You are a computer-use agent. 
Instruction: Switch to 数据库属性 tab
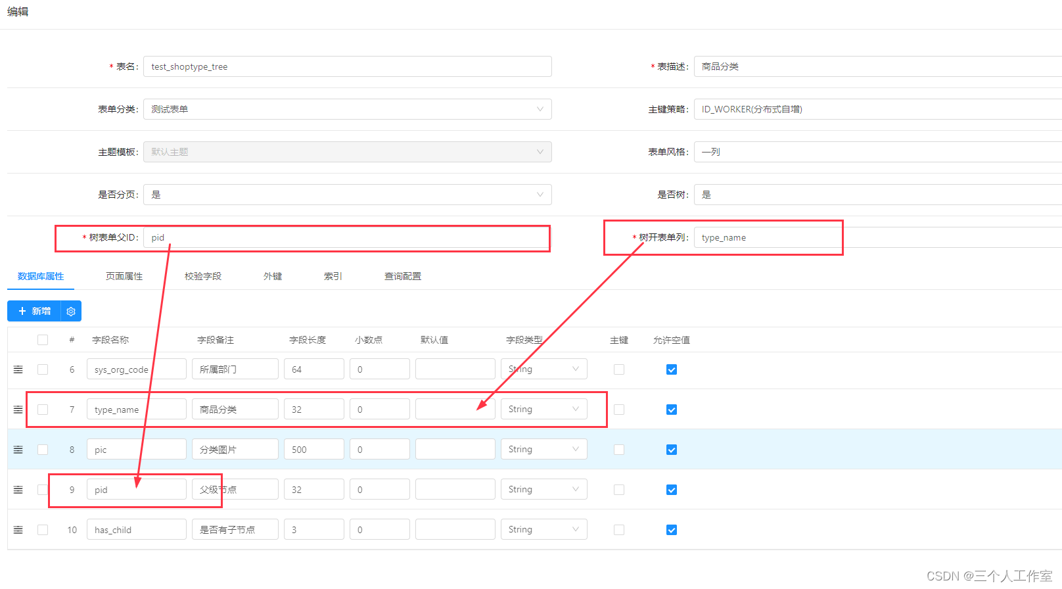[41, 276]
